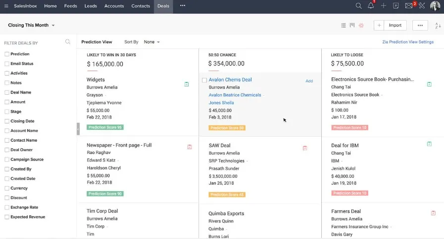Switch to kanban view icon
444x239 pixels.
(x=352, y=25)
